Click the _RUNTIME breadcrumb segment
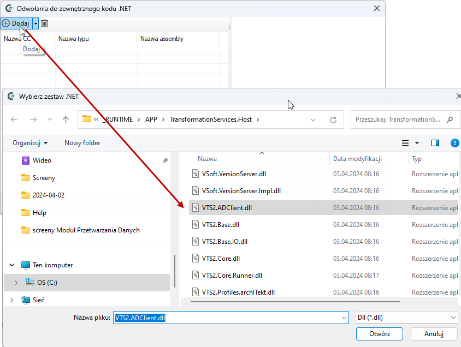461x347 pixels. 117,119
